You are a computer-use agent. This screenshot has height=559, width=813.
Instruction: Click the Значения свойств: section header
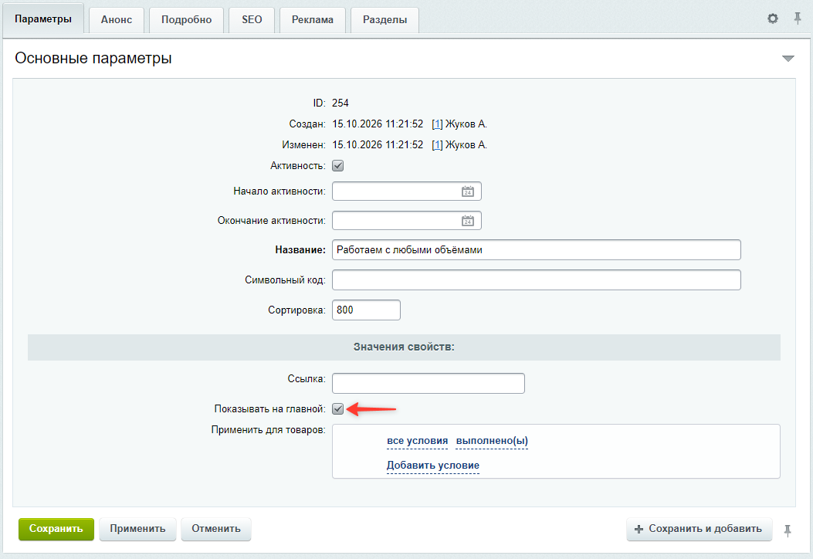[404, 347]
